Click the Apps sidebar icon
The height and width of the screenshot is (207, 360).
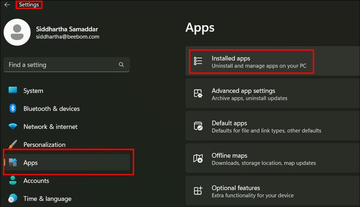coord(13,162)
